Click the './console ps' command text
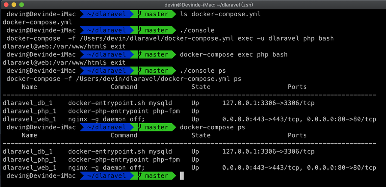 (203, 71)
